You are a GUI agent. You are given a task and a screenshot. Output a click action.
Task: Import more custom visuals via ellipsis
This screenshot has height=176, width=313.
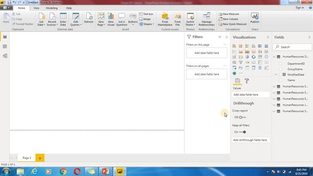pos(241,73)
